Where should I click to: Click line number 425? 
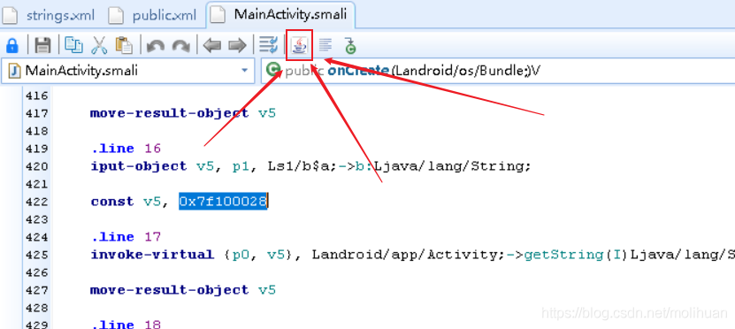pyautogui.click(x=37, y=255)
